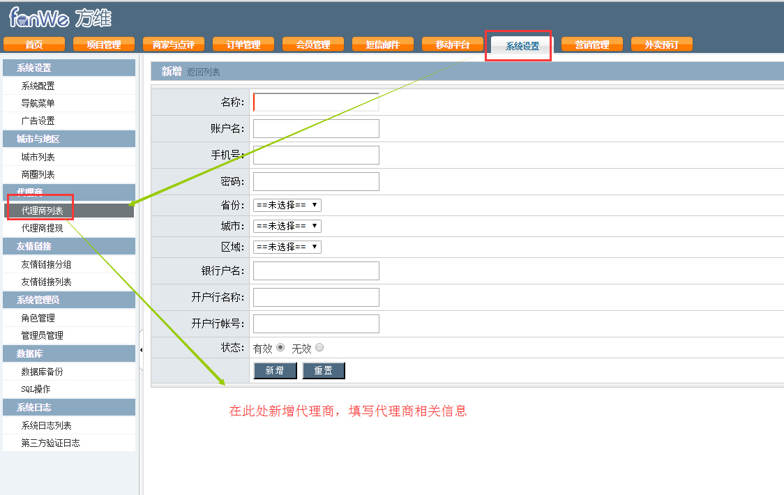Expand the 城市 dropdown
The height and width of the screenshot is (495, 784).
coord(287,226)
